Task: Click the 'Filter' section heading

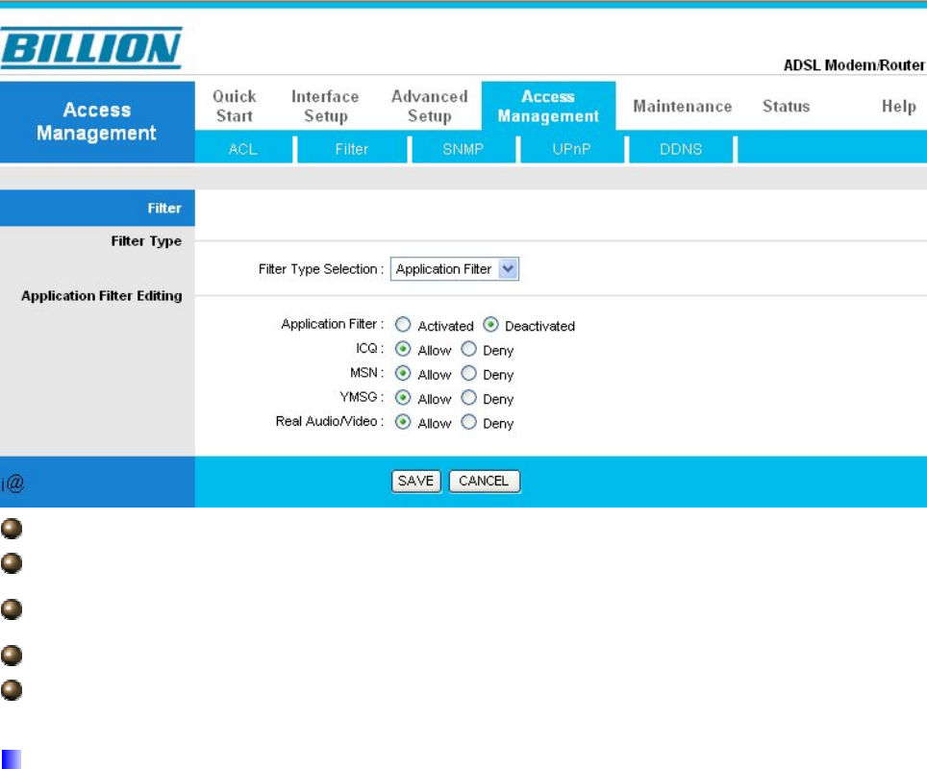Action: click(x=164, y=208)
